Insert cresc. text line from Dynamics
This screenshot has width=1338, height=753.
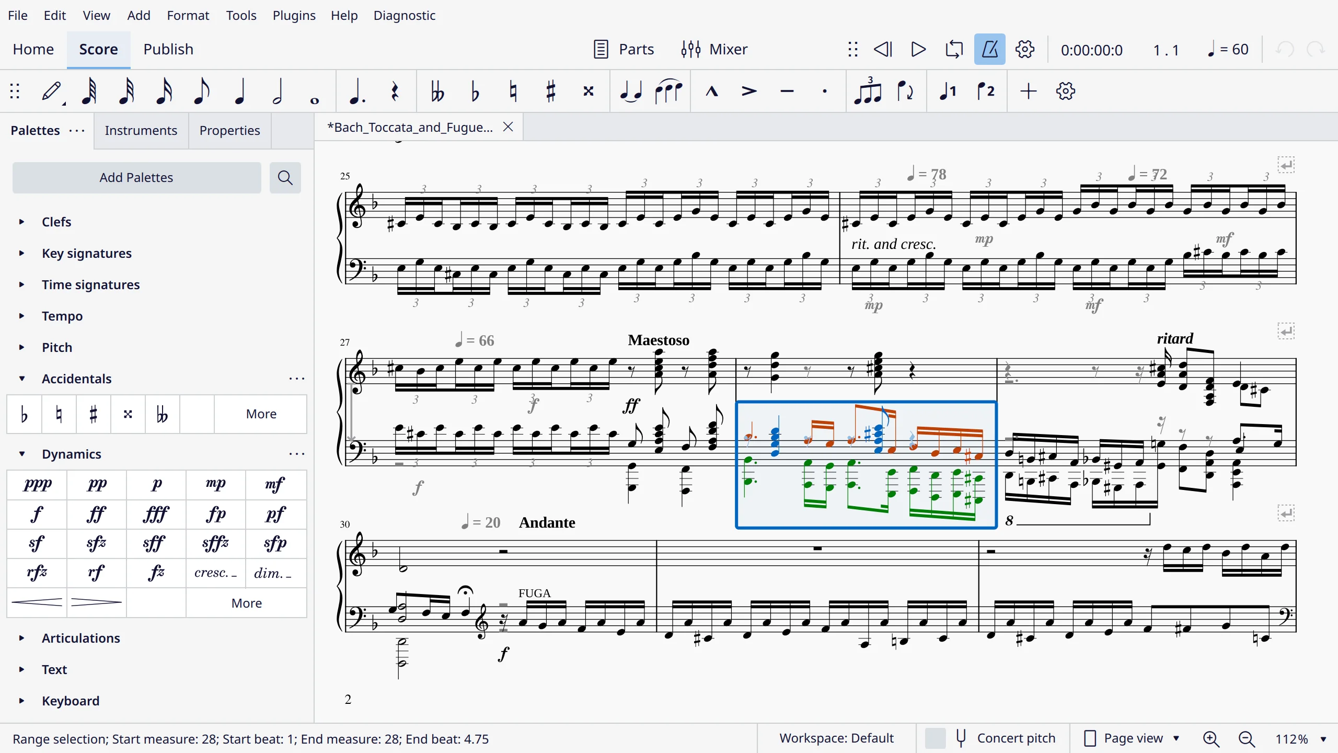(216, 573)
